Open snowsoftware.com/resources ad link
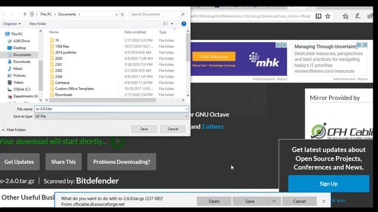Image resolution: width=378 pixels, height=212 pixels. [324, 71]
